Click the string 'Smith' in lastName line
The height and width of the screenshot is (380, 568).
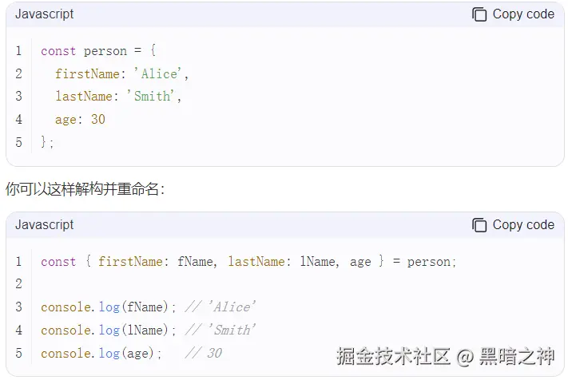(x=150, y=97)
